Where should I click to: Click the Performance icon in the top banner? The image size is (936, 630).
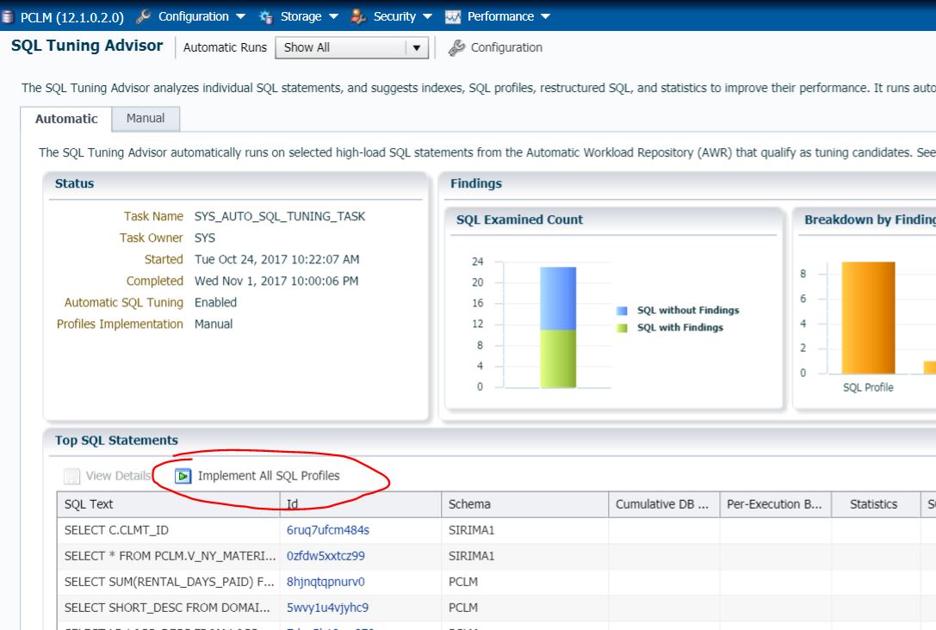[452, 15]
